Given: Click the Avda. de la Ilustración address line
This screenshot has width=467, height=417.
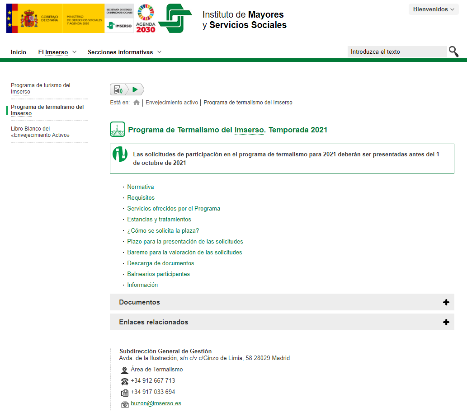Looking at the screenshot, I should (204, 358).
